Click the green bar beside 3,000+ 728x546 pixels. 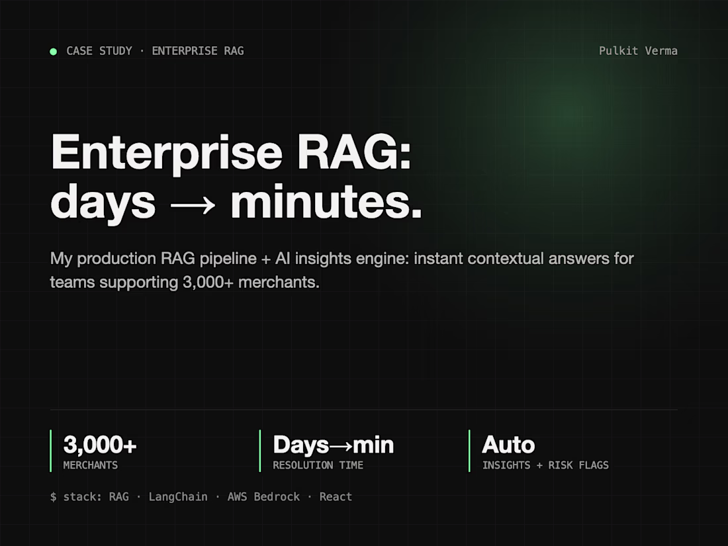50,451
